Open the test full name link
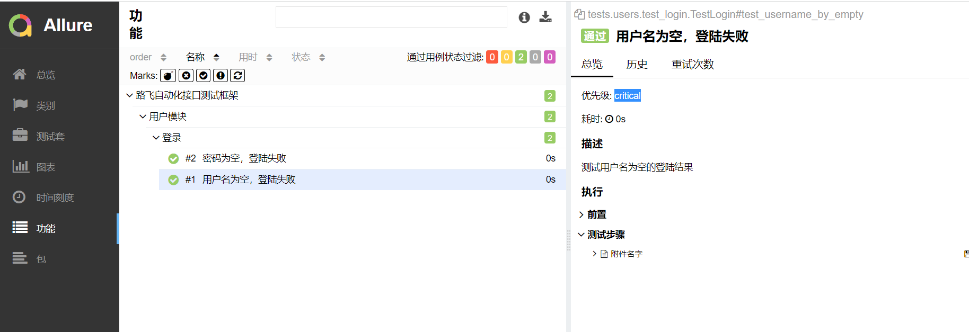This screenshot has width=969, height=332. pos(725,14)
